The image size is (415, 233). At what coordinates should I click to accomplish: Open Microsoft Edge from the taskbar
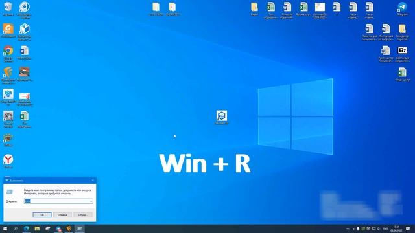(x=27, y=228)
